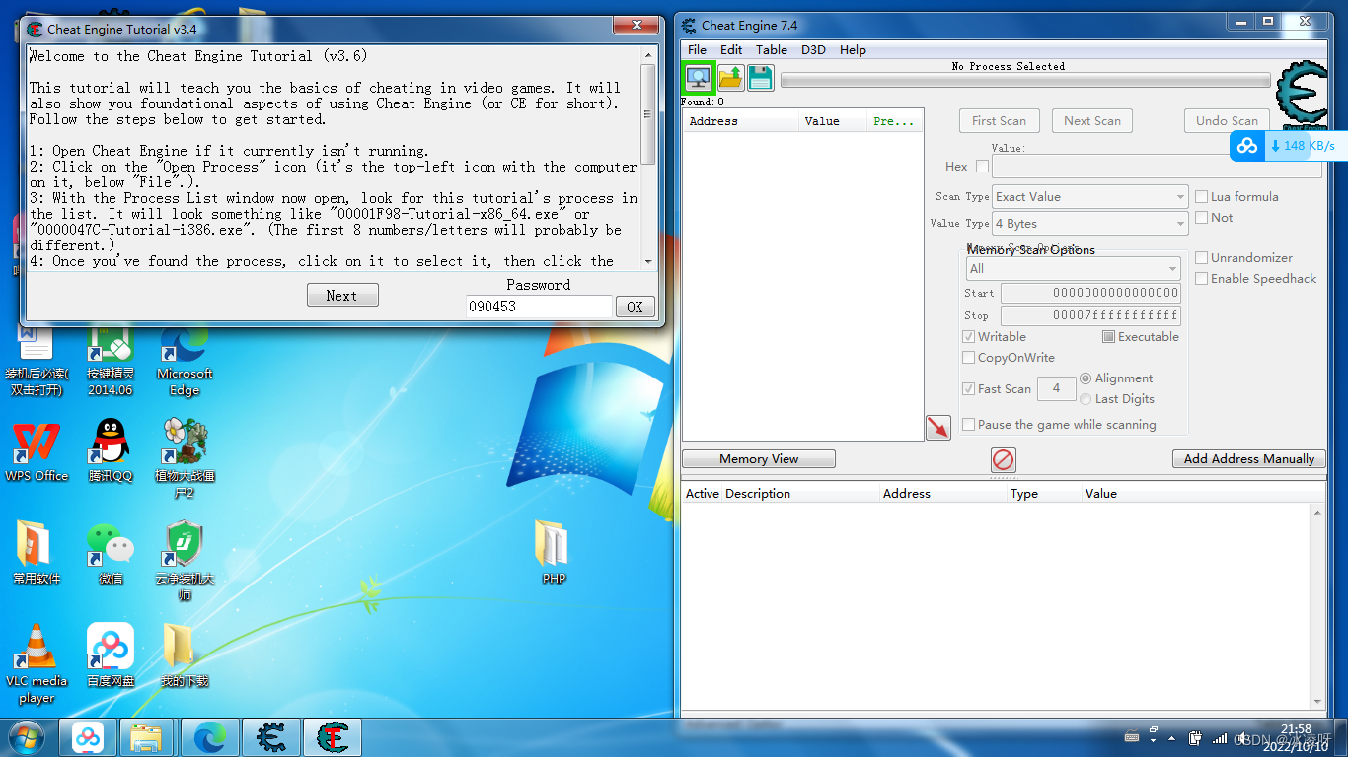Enable the Hex checkbox
The width and height of the screenshot is (1348, 757).
[x=982, y=167]
